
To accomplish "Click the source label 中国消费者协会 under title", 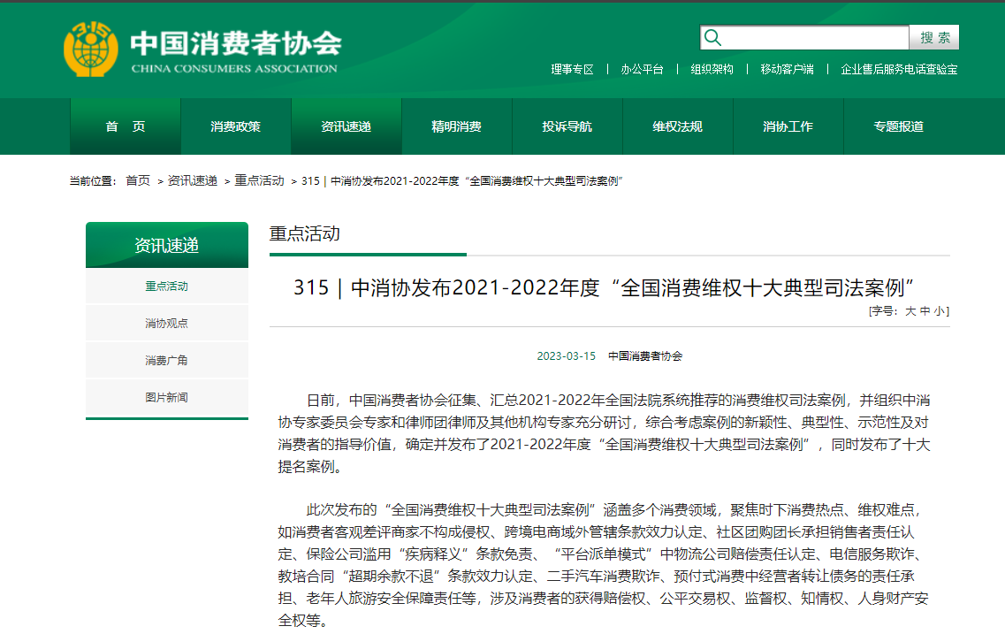I will click(645, 355).
